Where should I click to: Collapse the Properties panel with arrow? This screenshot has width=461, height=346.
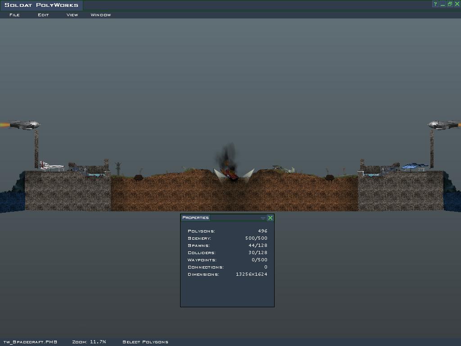(263, 218)
